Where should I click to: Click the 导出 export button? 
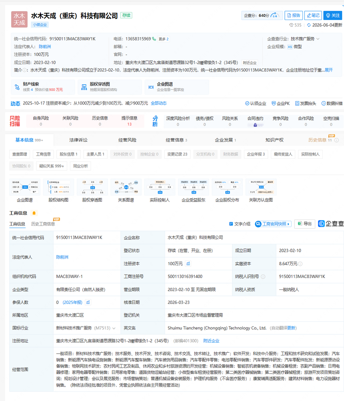304,224
